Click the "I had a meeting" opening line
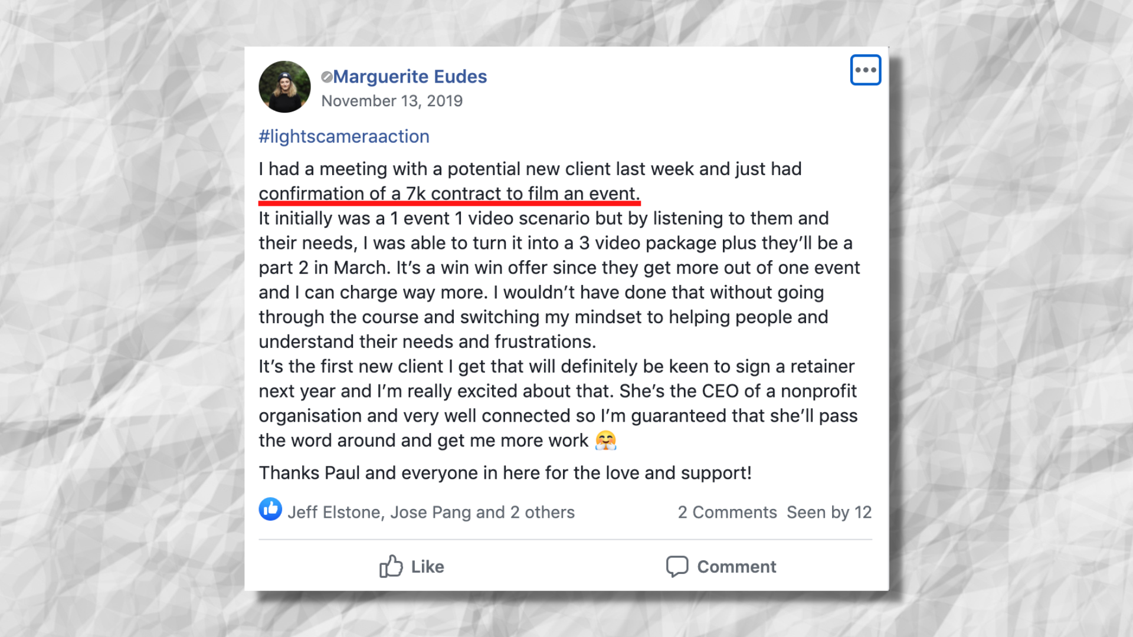The width and height of the screenshot is (1133, 637). pos(529,169)
